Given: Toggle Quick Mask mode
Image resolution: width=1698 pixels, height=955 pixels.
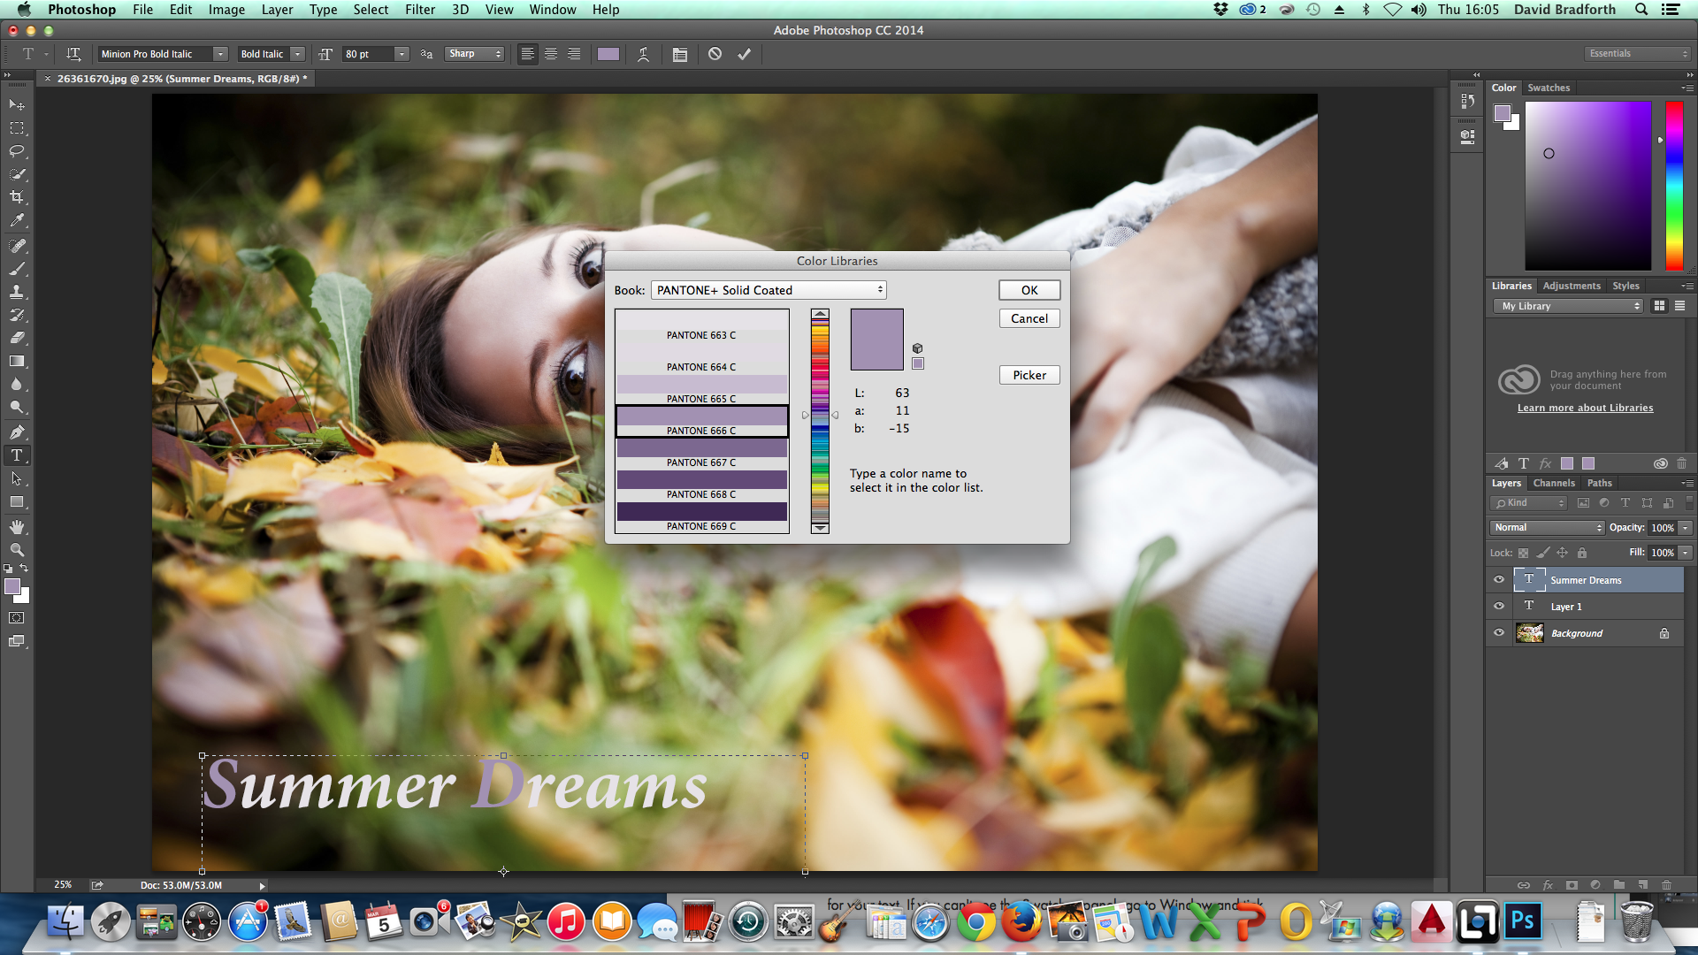Looking at the screenshot, I should 17,617.
